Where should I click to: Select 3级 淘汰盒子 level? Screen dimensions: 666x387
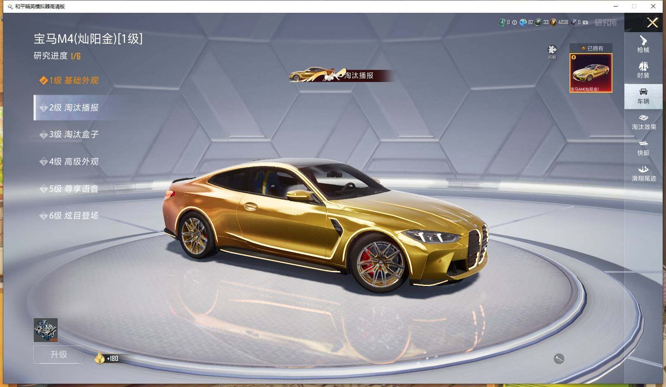[x=69, y=134]
